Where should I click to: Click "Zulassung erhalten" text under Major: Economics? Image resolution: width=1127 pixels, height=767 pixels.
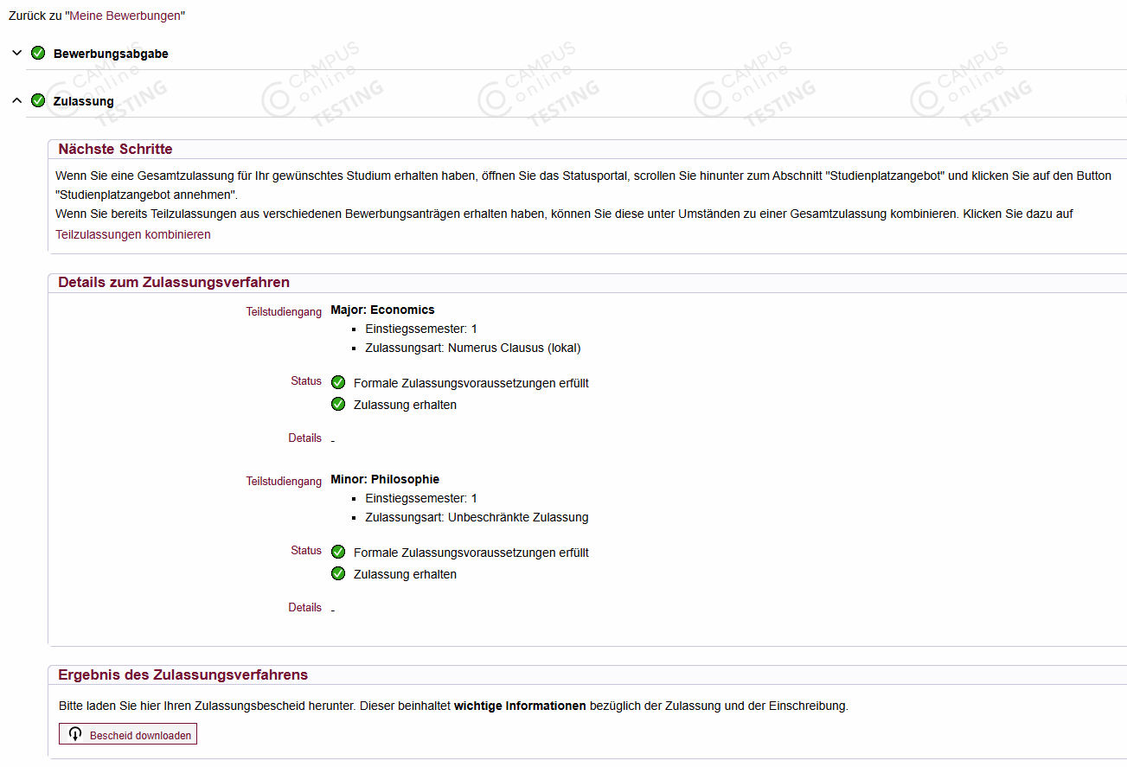(x=405, y=405)
